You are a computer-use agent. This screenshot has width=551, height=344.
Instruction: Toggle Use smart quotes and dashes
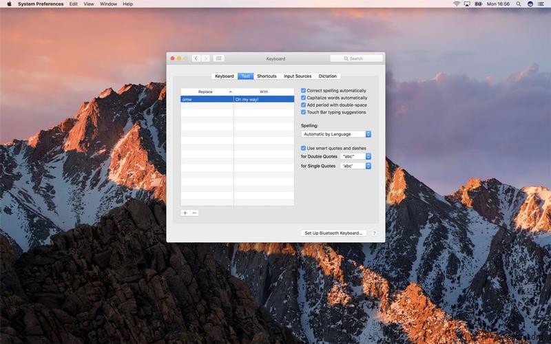point(304,148)
